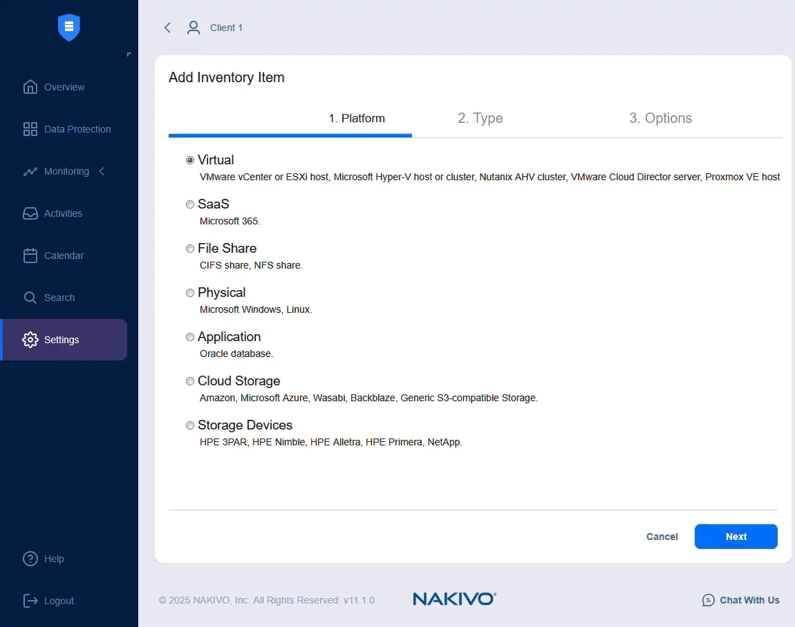The width and height of the screenshot is (795, 627).
Task: Expand the Monitoring submenu chevron
Action: tap(102, 171)
